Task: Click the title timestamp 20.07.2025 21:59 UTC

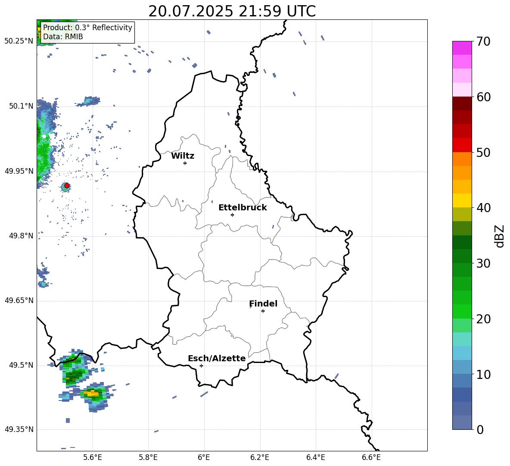Action: pyautogui.click(x=232, y=11)
